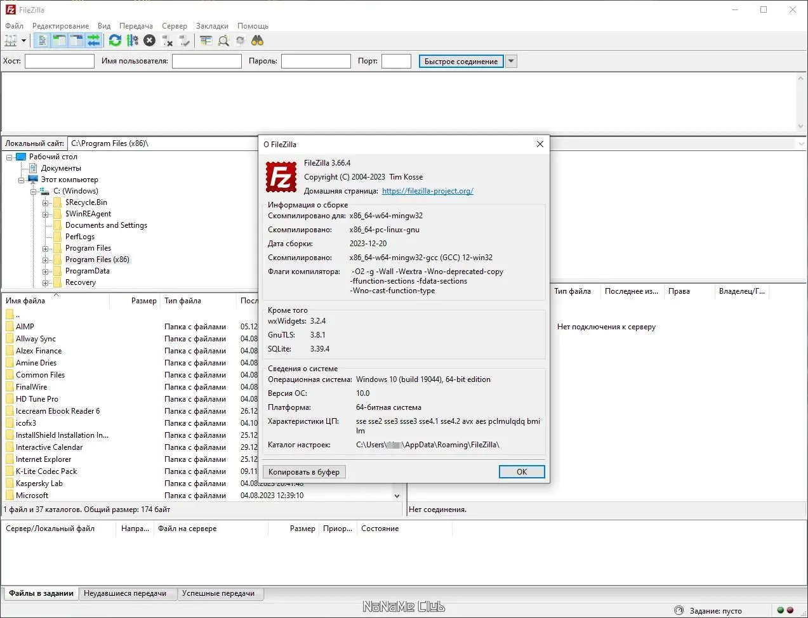
Task: Open the Закладки menu
Action: [x=212, y=26]
